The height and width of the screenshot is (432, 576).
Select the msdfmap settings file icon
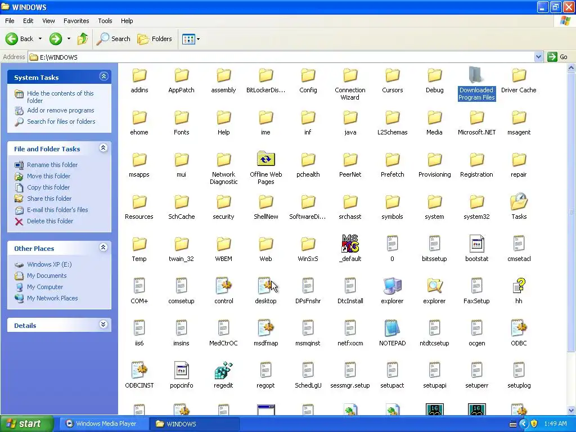(x=266, y=328)
